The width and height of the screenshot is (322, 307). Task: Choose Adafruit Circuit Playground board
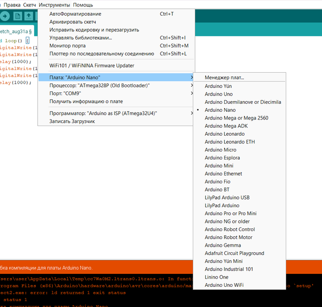(240, 253)
